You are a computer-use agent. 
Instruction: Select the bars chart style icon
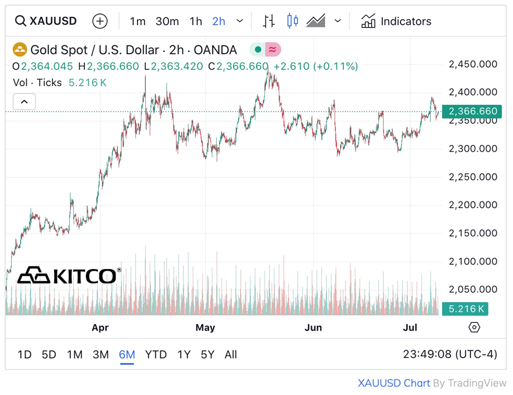(269, 21)
